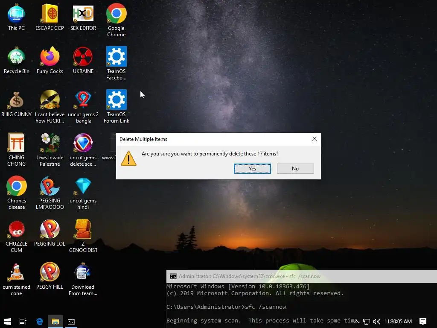Select the Recycle Bin desktop icon
This screenshot has height=328, width=437.
(x=17, y=61)
